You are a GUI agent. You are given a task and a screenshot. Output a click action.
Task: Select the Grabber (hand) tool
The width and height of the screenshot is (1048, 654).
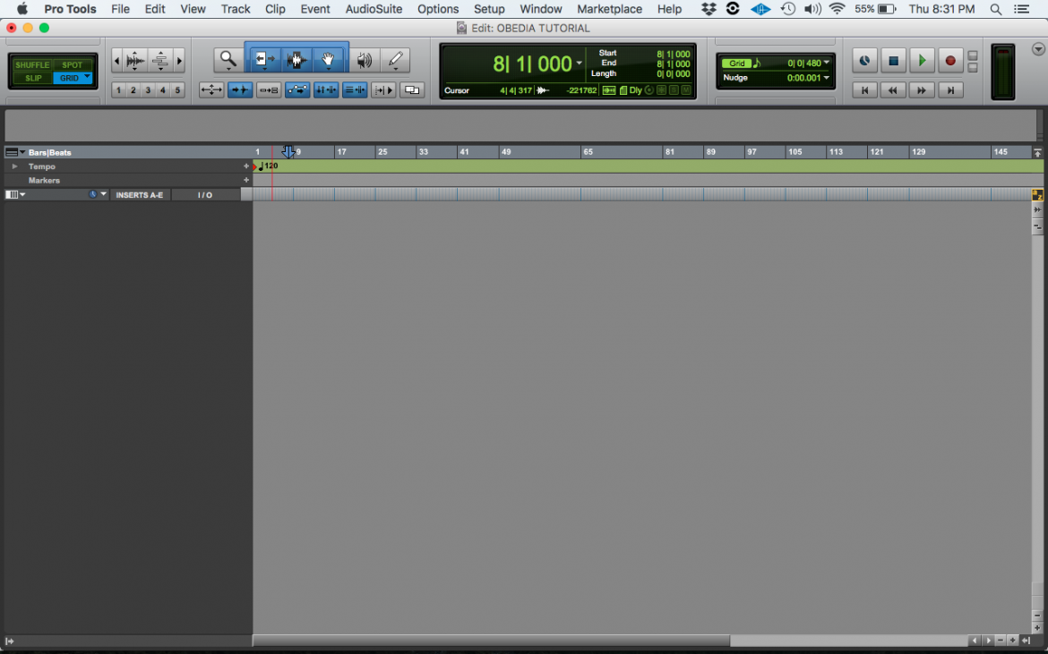(329, 60)
